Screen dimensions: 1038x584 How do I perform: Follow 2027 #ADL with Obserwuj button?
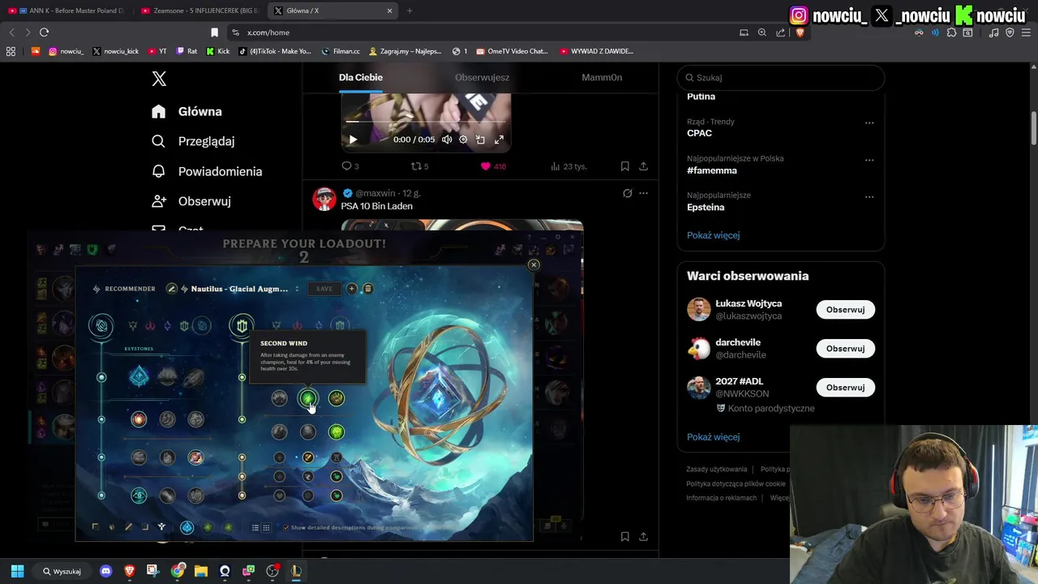tap(845, 388)
